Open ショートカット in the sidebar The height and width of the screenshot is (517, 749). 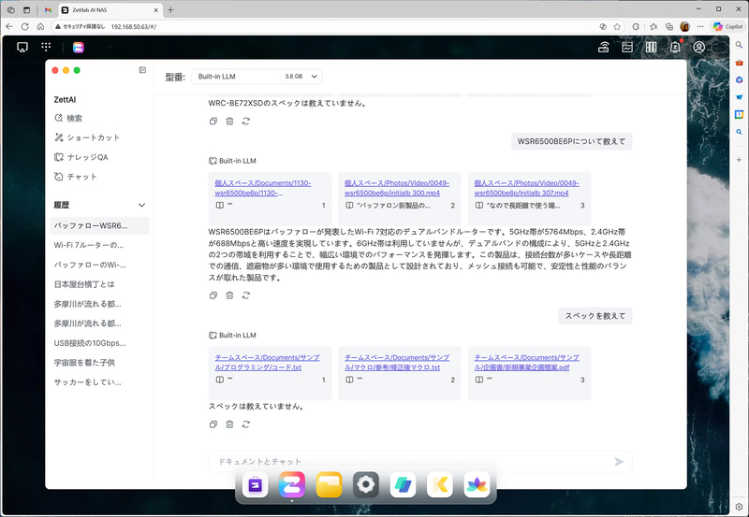(x=87, y=137)
